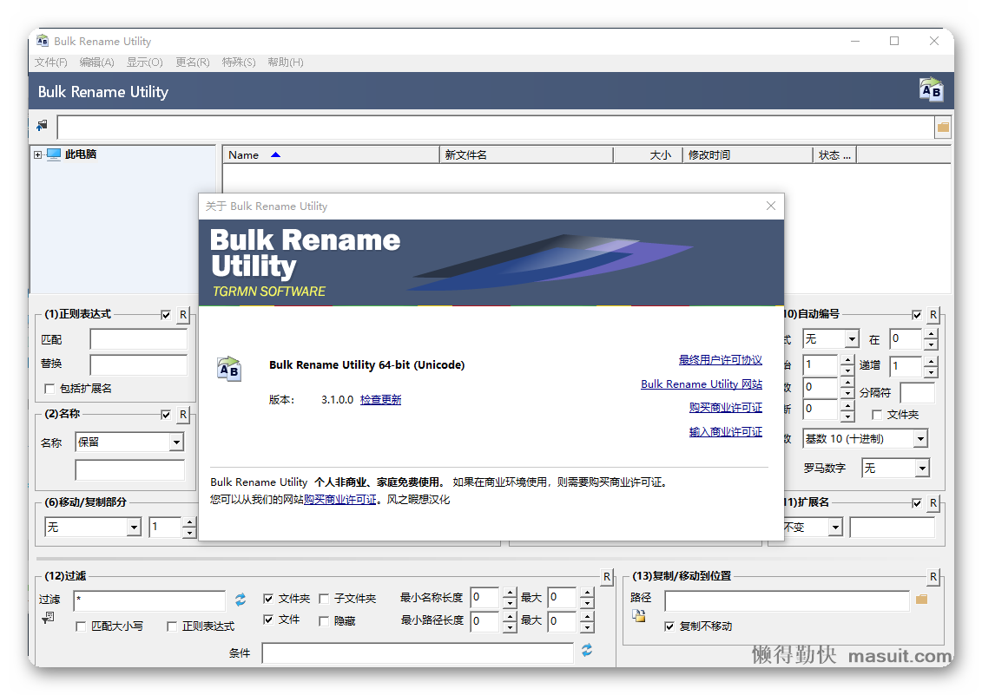982x695 pixels.
Task: Toggle the (1)正则表达式 group checkbox
Action: 166,315
